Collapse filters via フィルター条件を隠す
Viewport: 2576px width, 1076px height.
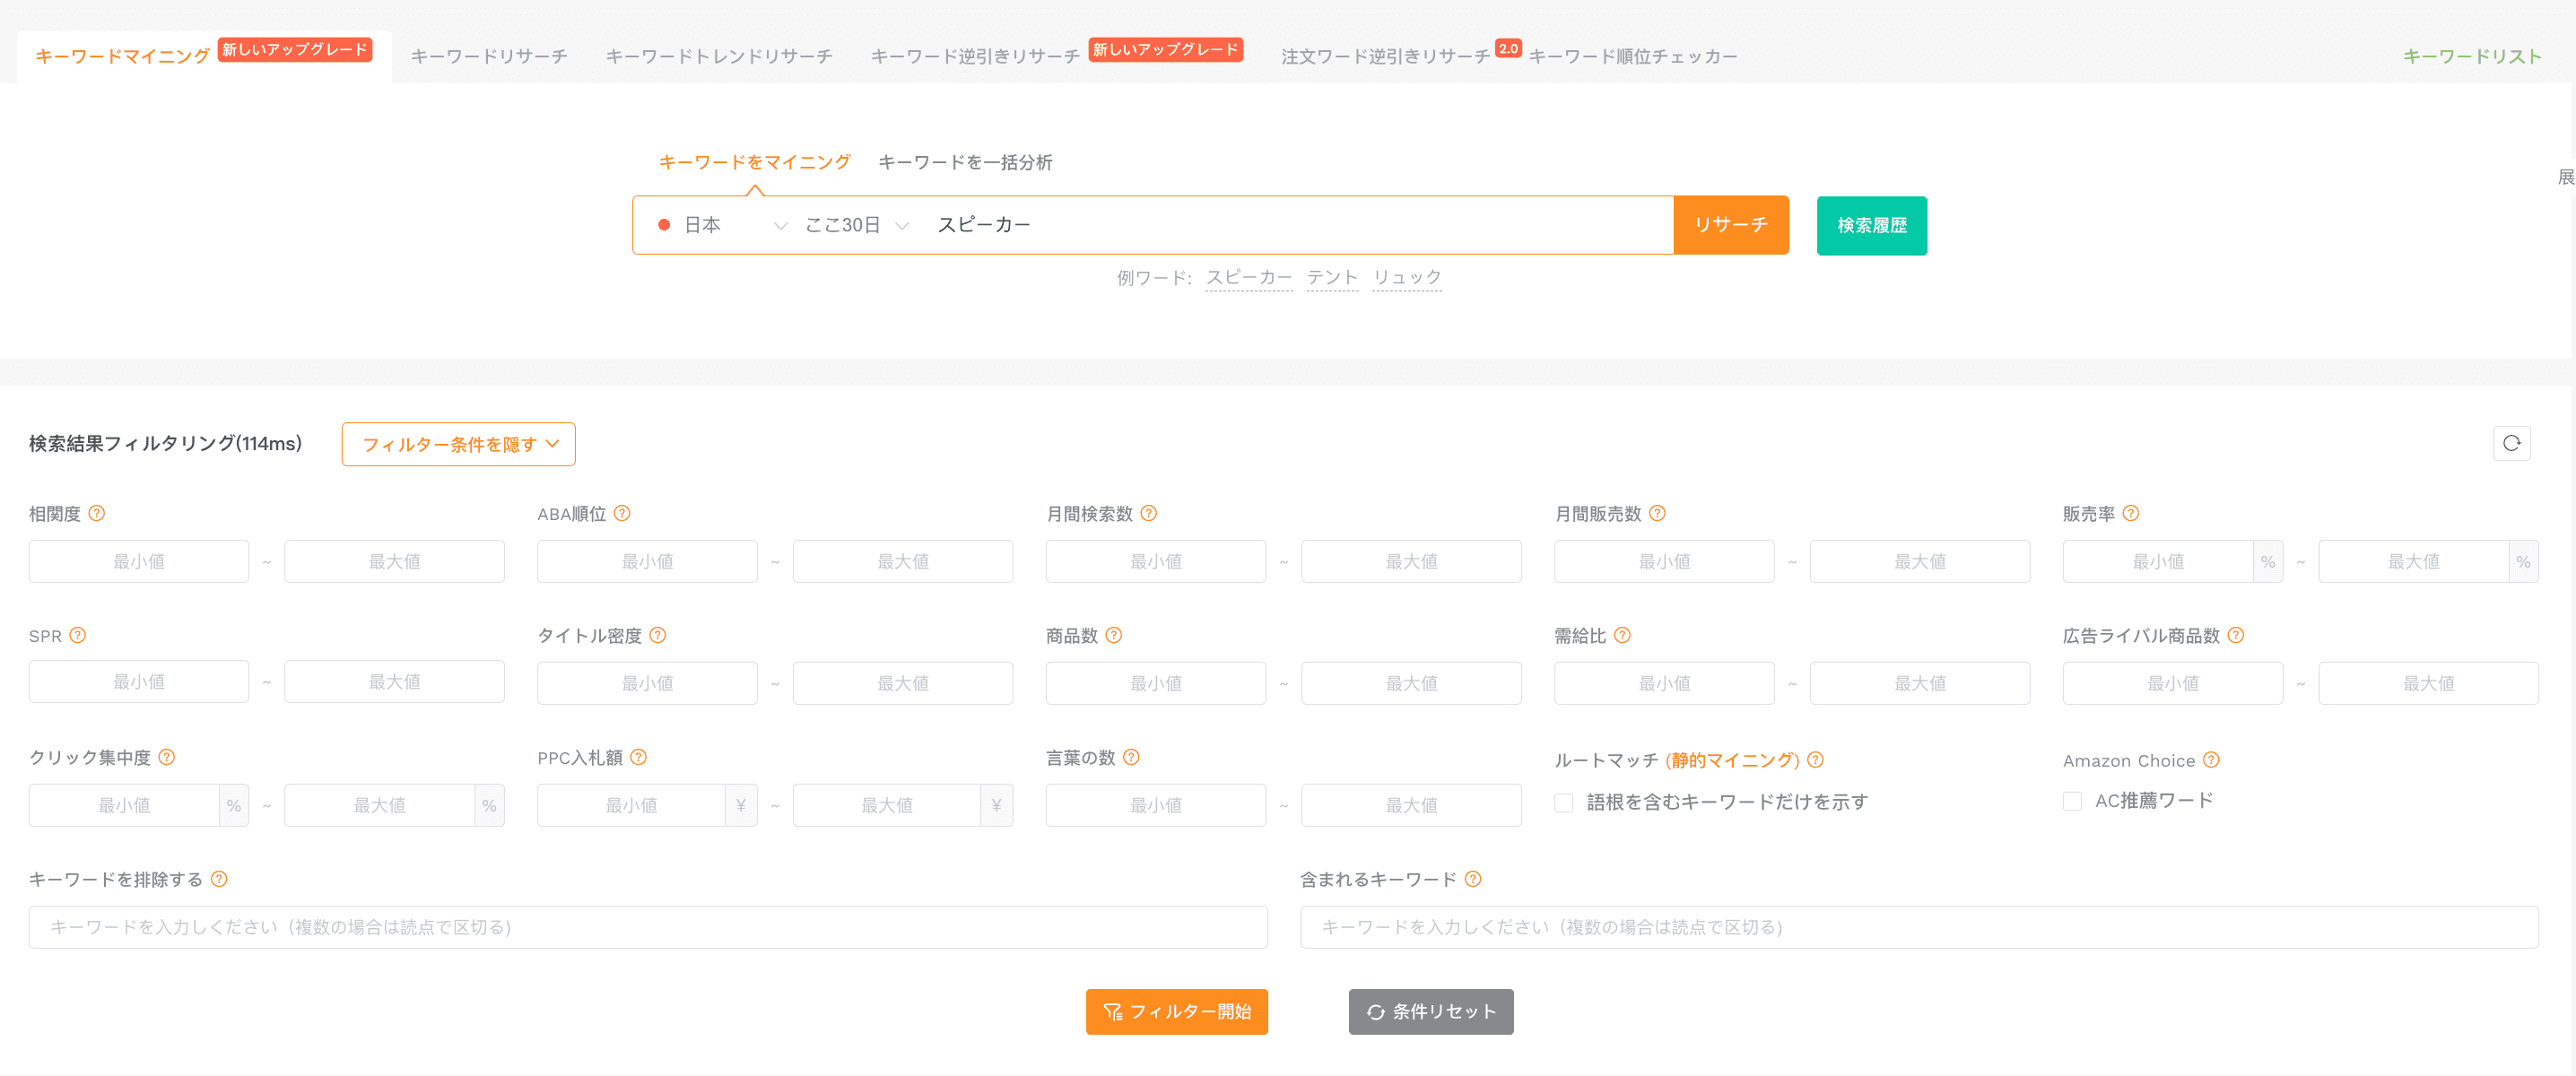pos(459,444)
